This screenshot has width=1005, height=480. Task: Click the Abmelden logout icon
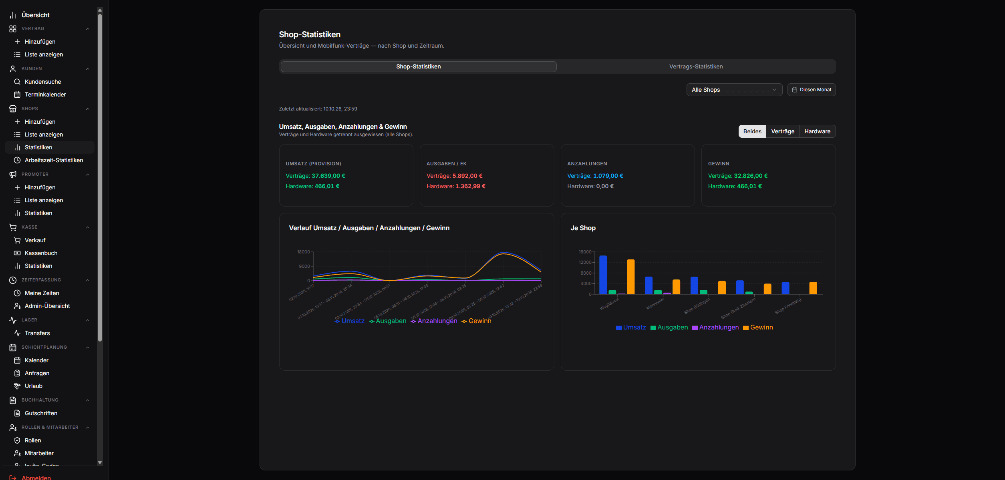click(13, 478)
